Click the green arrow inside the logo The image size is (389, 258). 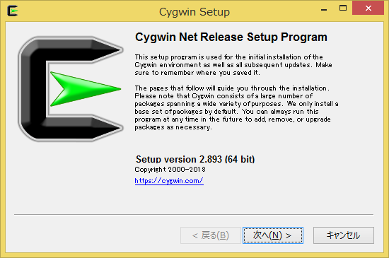pyautogui.click(x=86, y=89)
